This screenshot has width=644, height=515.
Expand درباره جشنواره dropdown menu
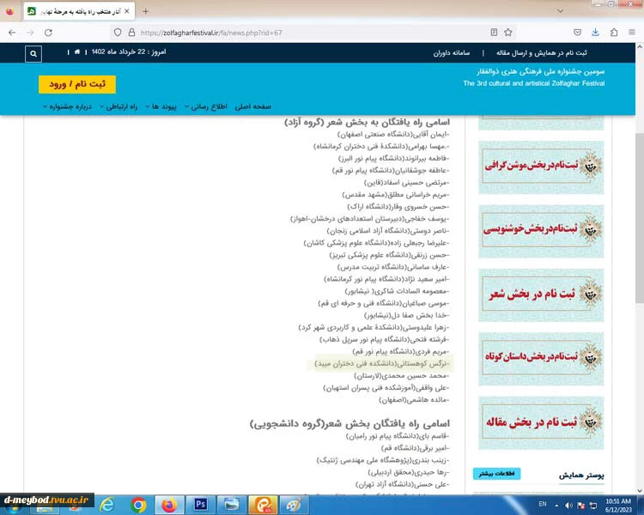coord(67,106)
